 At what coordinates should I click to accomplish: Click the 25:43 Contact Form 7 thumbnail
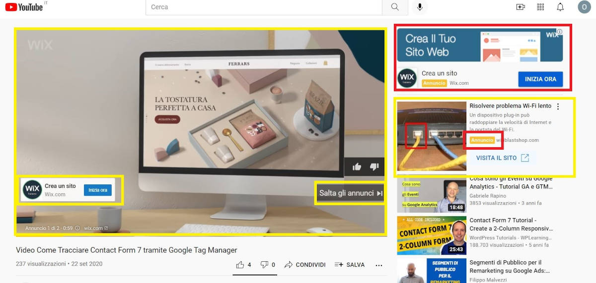pyautogui.click(x=432, y=235)
